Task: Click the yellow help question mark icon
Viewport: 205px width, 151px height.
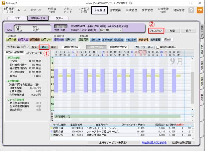Action: pyautogui.click(x=190, y=10)
